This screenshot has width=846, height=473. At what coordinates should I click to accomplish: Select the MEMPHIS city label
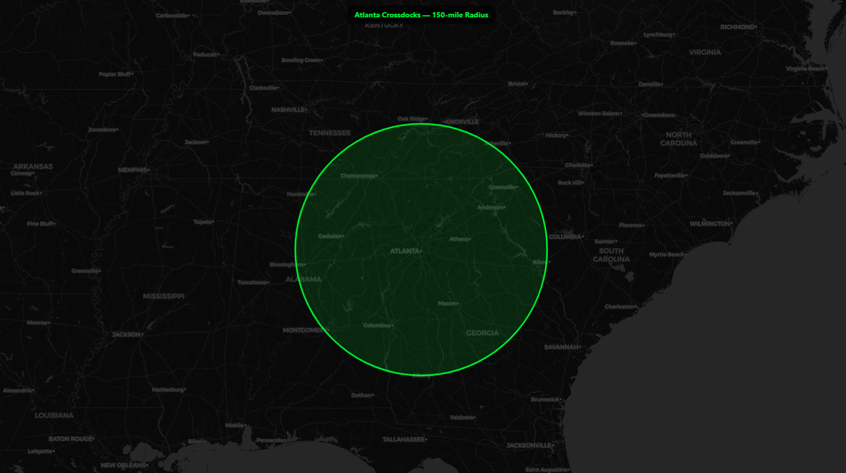click(x=133, y=170)
